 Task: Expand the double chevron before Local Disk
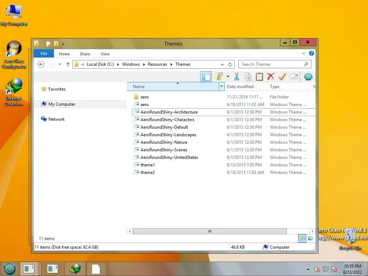point(83,64)
